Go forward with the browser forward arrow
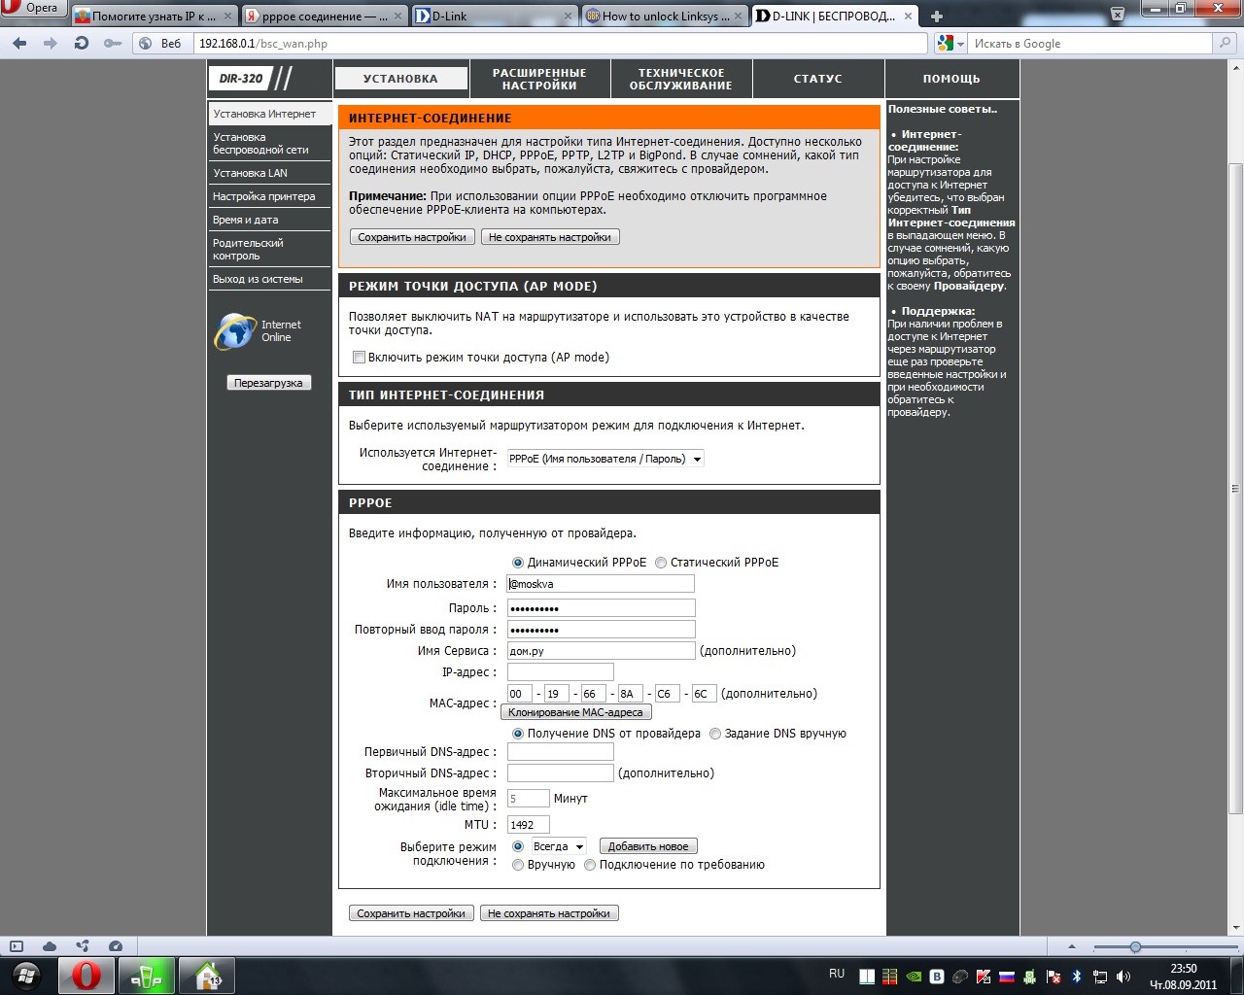 pos(51,44)
